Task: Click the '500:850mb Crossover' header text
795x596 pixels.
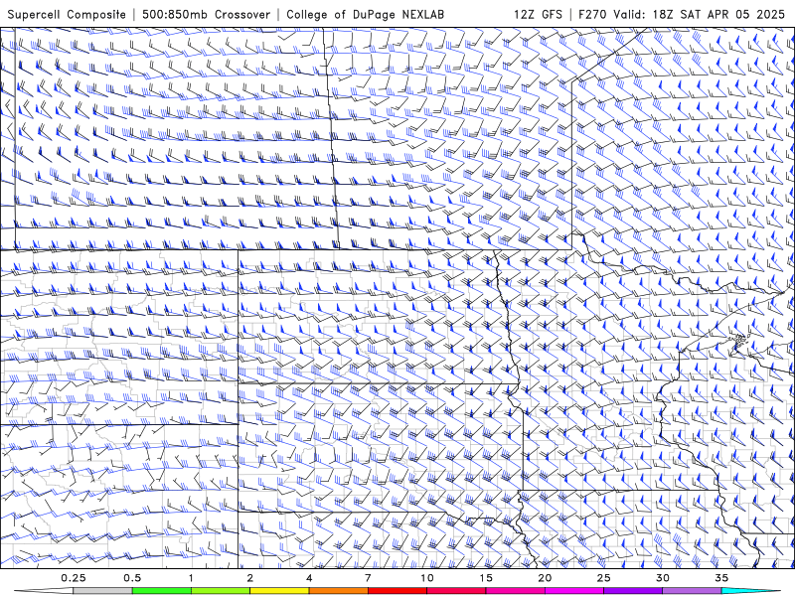Action: point(206,14)
